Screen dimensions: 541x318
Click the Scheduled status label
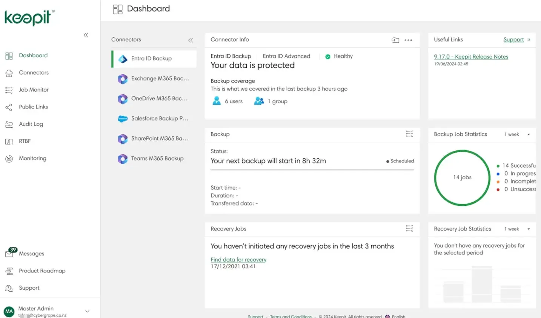point(400,161)
